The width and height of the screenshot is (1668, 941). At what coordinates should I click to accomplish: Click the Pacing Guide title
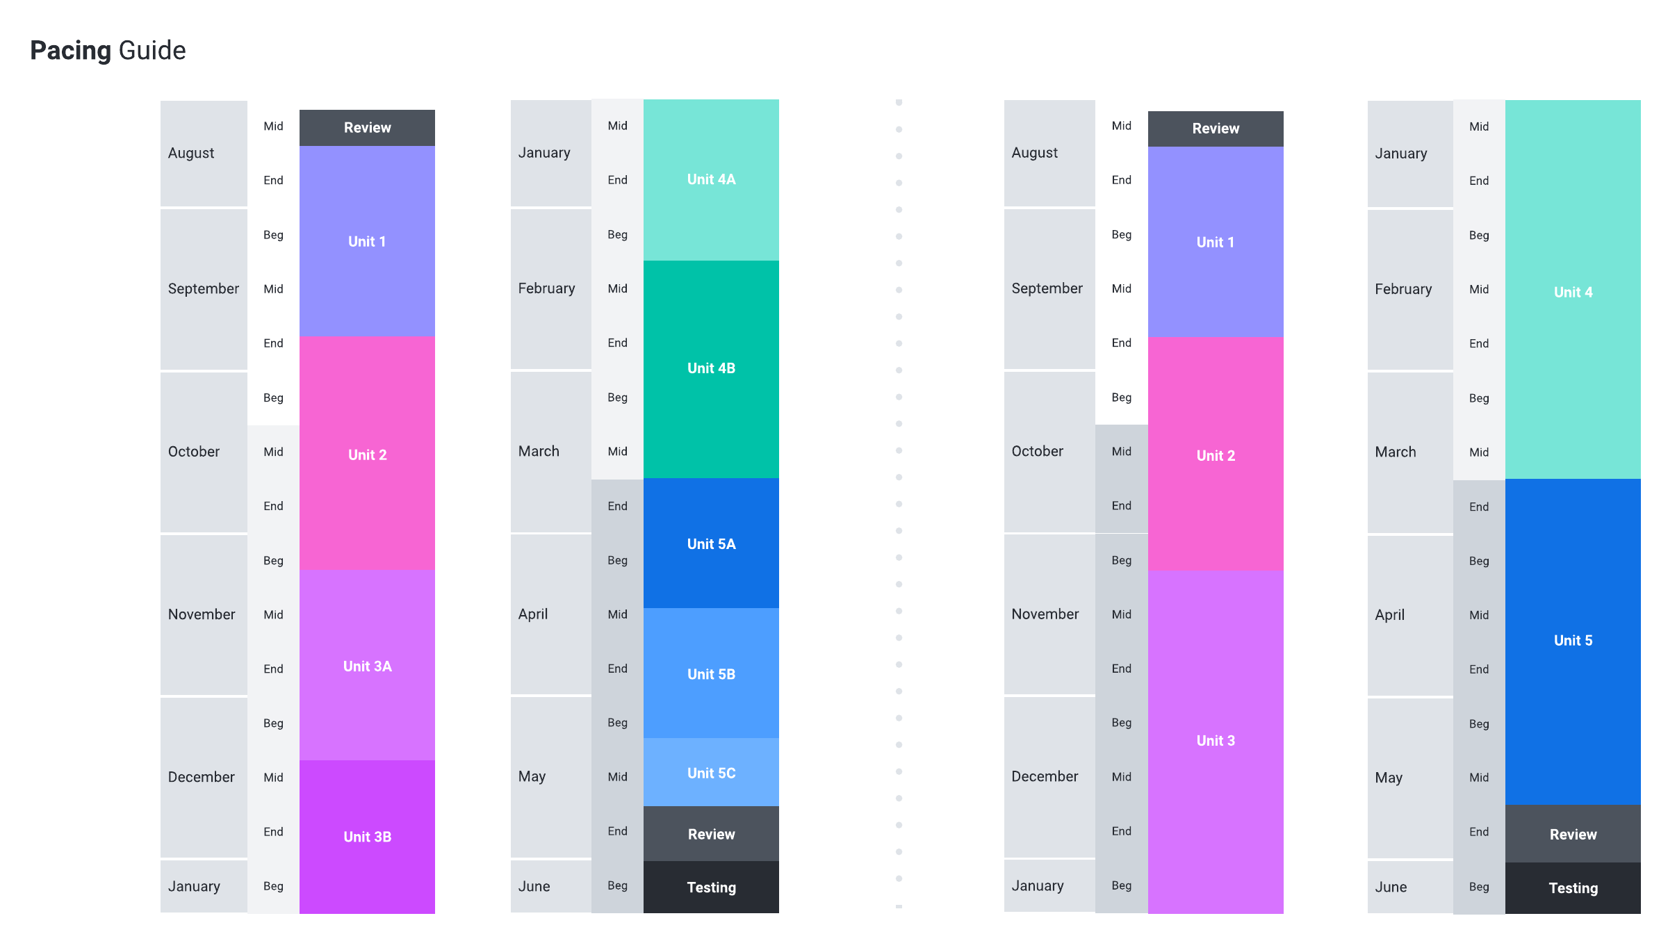coord(108,51)
